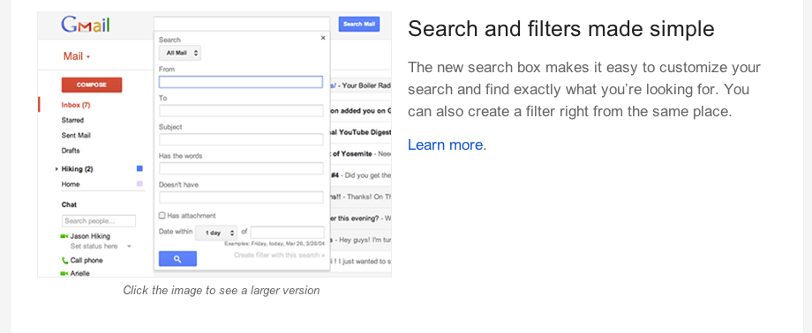This screenshot has height=333, width=812.
Task: Open the 'this evening?' email row
Action: click(x=360, y=218)
